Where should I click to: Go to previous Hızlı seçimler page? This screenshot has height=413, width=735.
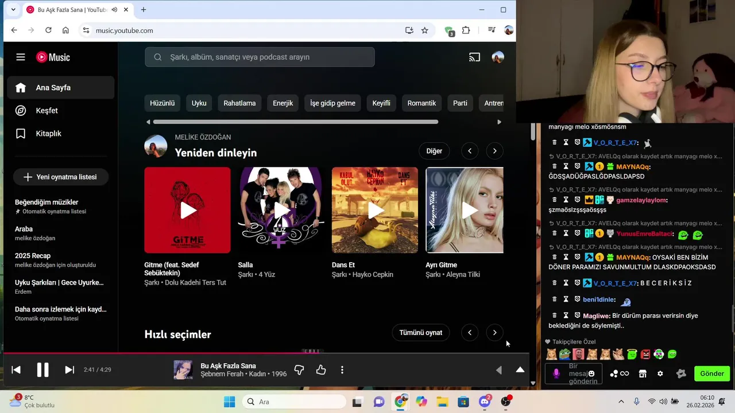coord(470,333)
